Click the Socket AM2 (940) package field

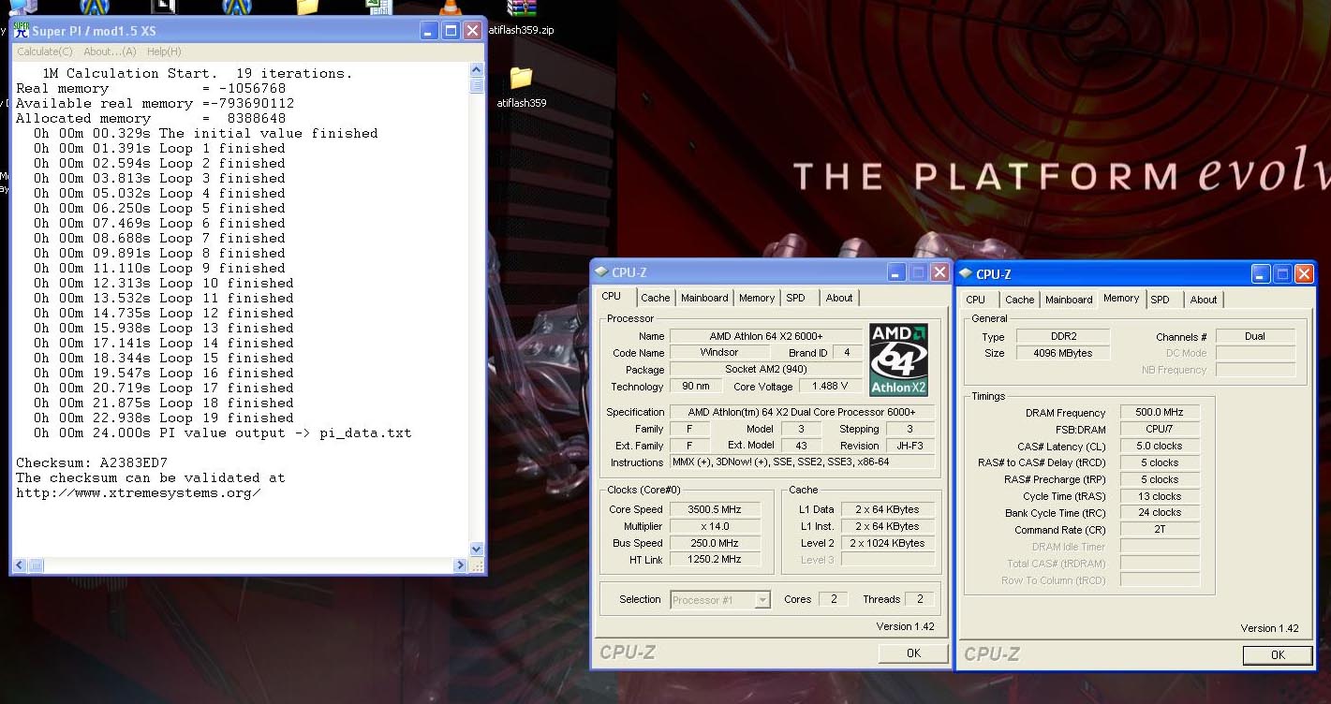point(766,370)
